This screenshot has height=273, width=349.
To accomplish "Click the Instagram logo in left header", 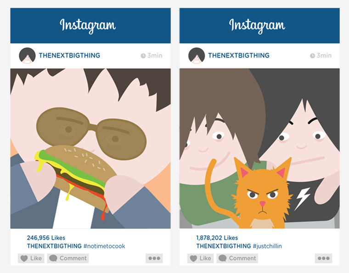I will click(x=88, y=26).
